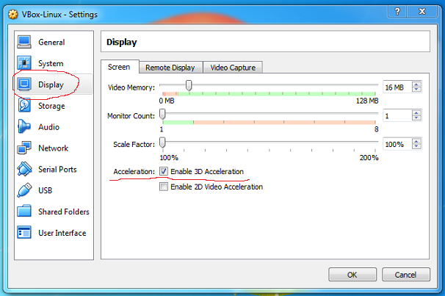Viewport: 445px width, 296px height.
Task: Increase Monitor Count with up arrow
Action: [x=416, y=113]
